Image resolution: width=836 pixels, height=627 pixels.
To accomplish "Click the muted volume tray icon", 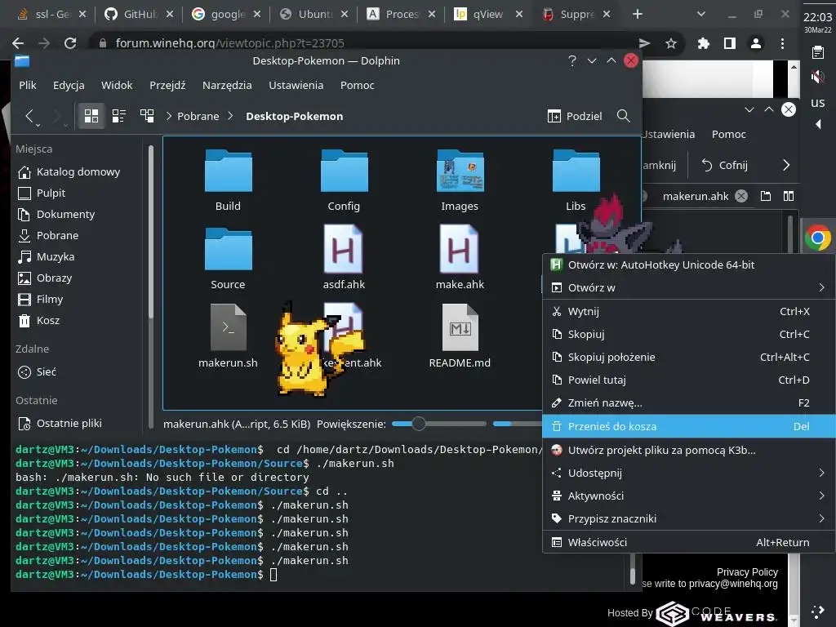I will (x=817, y=78).
